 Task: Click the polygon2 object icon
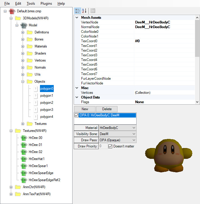click(x=36, y=103)
